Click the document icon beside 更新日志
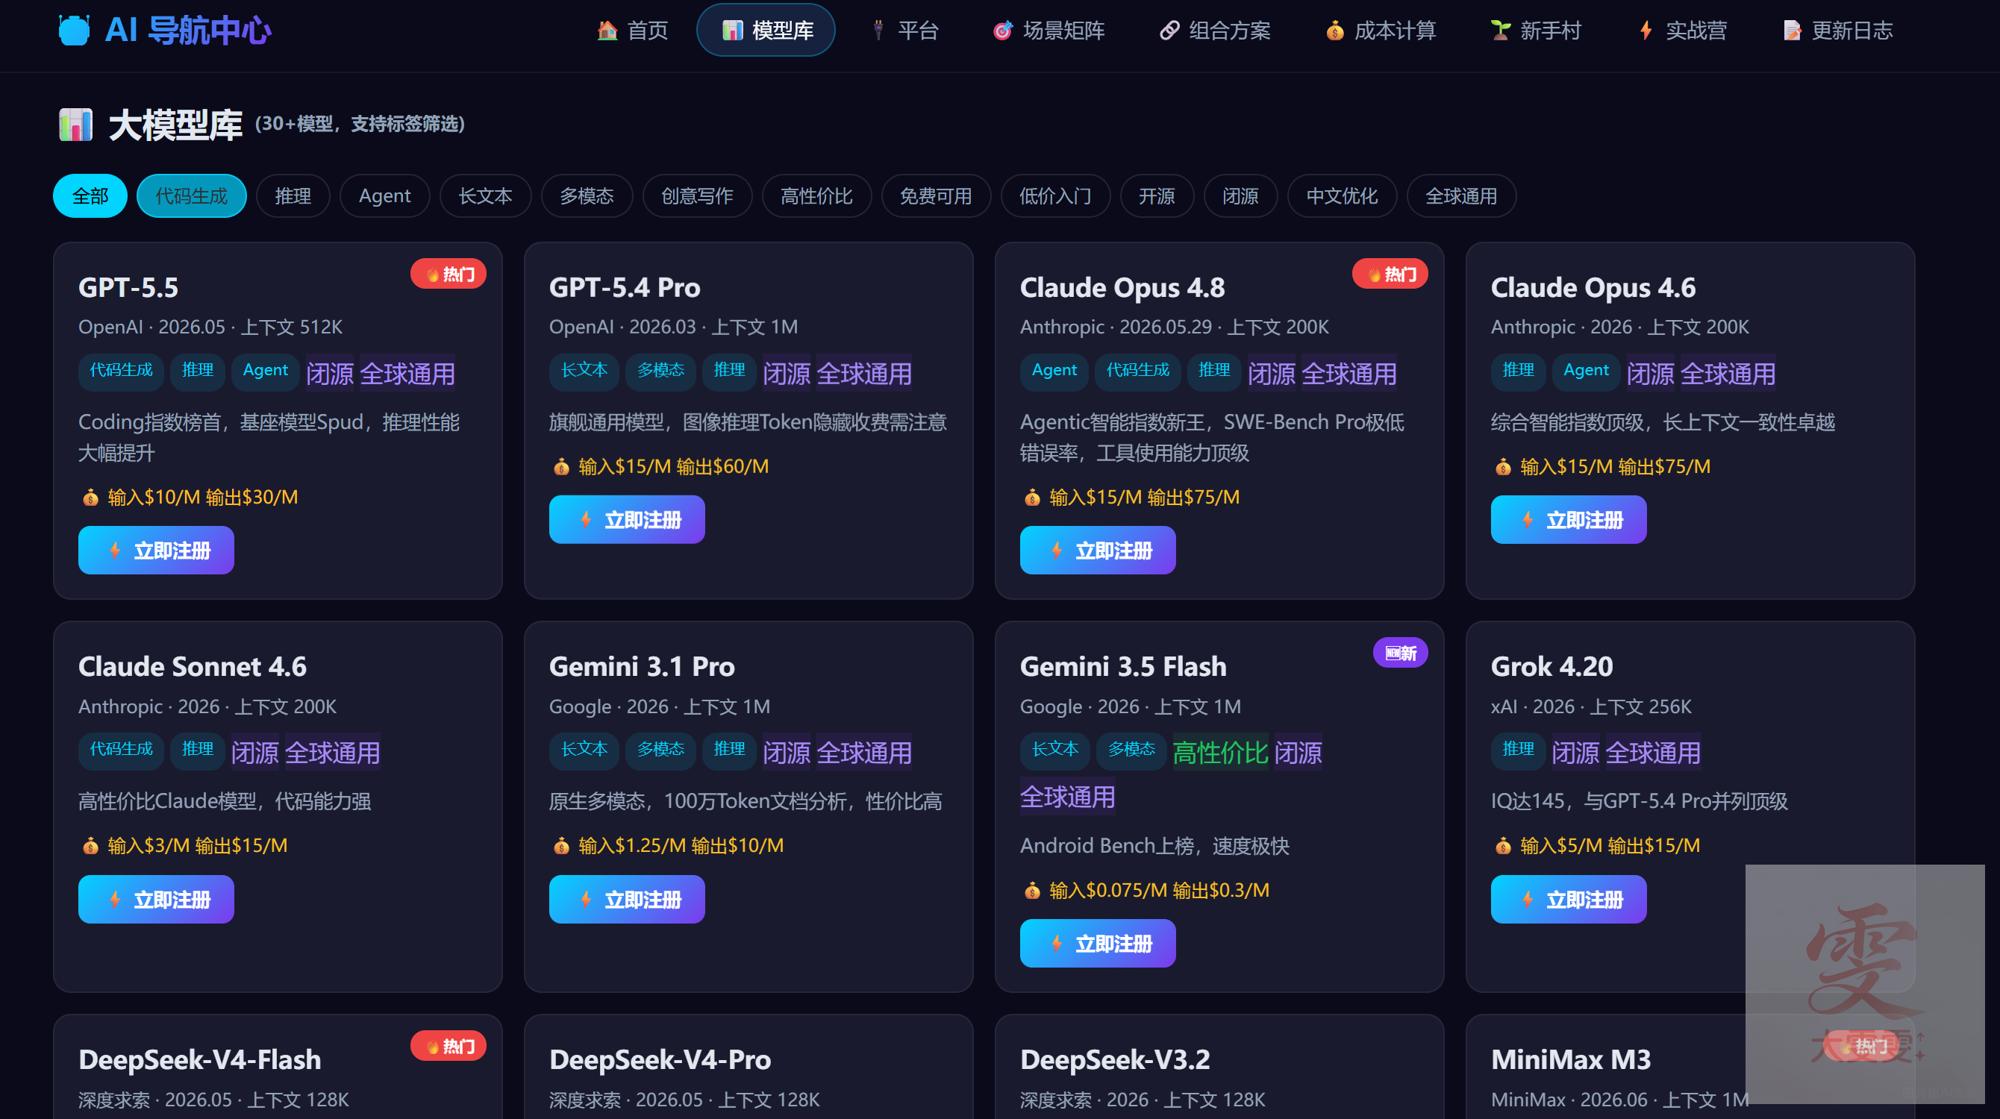Viewport: 2000px width, 1119px height. coord(1792,31)
